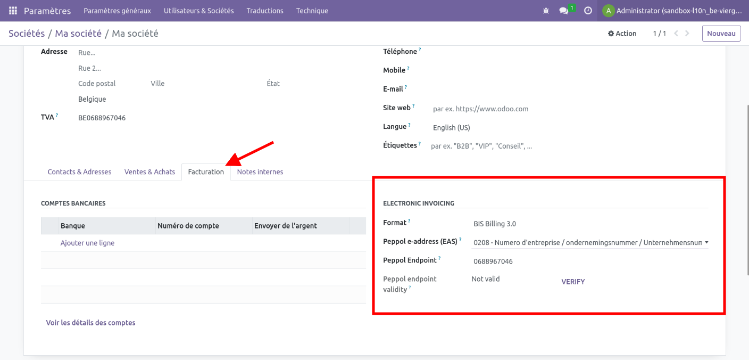This screenshot has height=360, width=749.
Task: Go to next record arrow
Action: coord(687,34)
